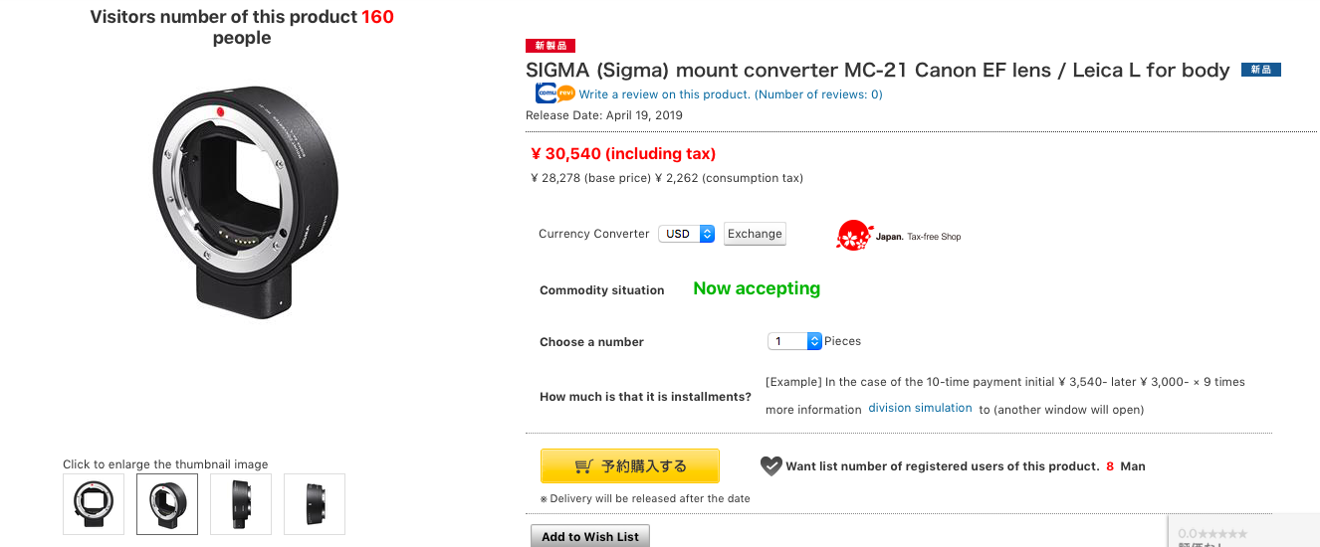Select the fourth side-profile thumbnail
This screenshot has height=547, width=1320.
315,504
